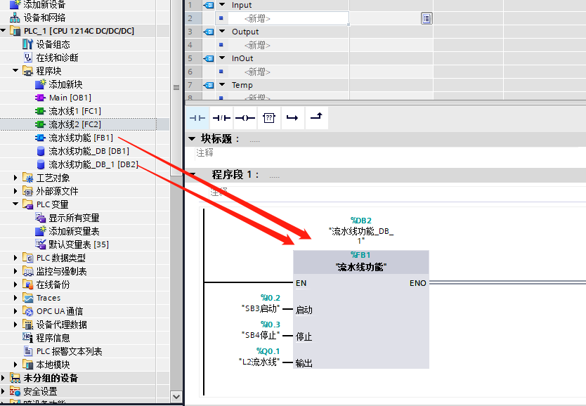Insert an empty box instruction
This screenshot has height=406, width=586.
[268, 118]
